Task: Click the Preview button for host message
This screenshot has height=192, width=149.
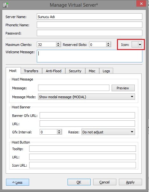Action: pyautogui.click(x=123, y=88)
